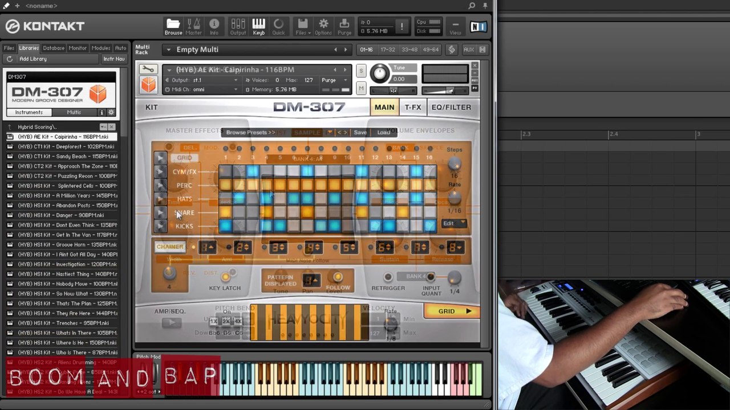This screenshot has width=730, height=410.
Task: Play the PERC row
Action: pos(160,185)
